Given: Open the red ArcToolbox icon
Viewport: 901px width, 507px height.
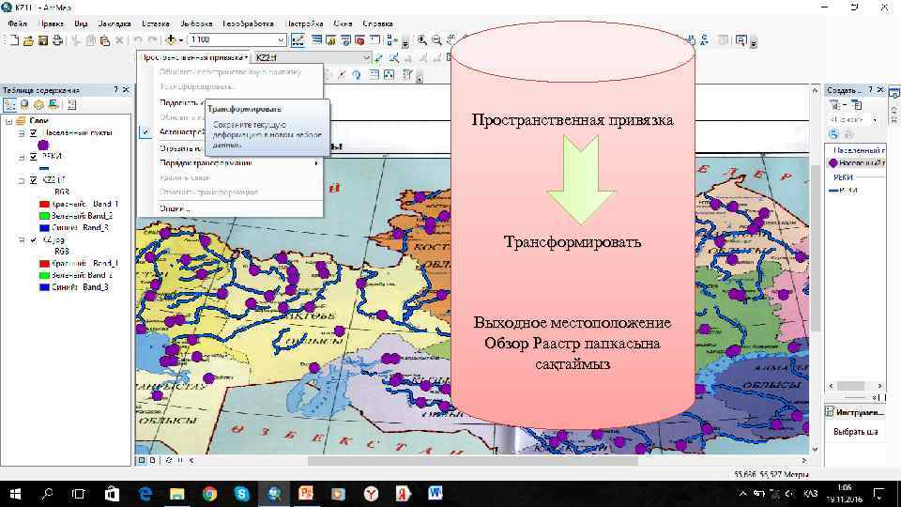Looking at the screenshot, I should coord(359,40).
